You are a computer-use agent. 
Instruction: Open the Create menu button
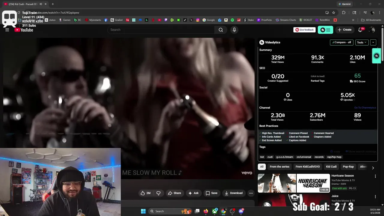pyautogui.click(x=344, y=30)
